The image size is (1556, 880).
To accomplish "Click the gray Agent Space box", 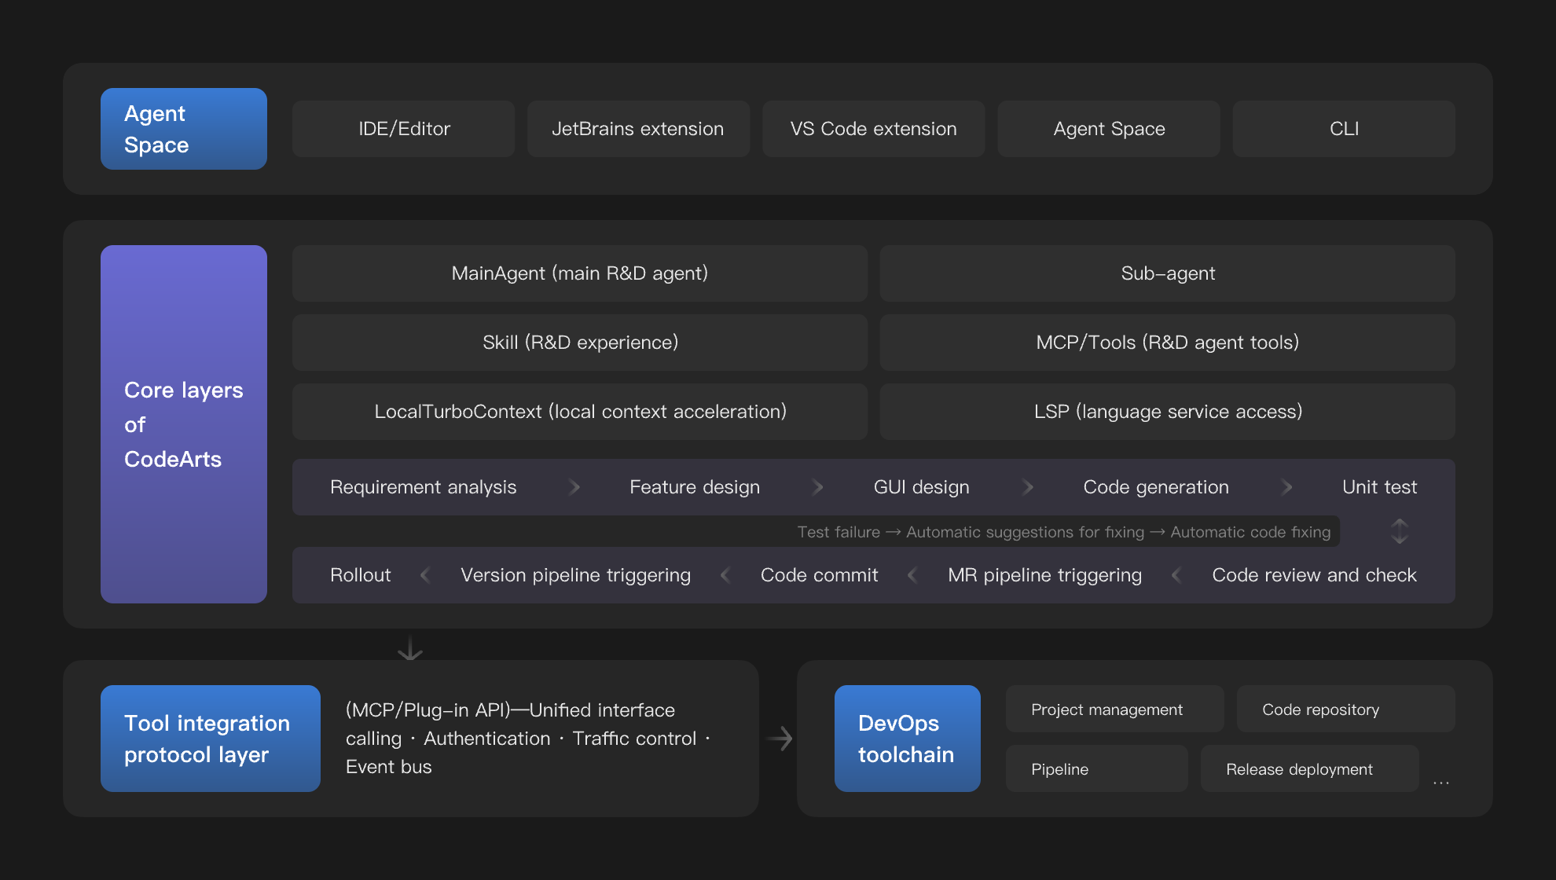I will click(x=1109, y=129).
